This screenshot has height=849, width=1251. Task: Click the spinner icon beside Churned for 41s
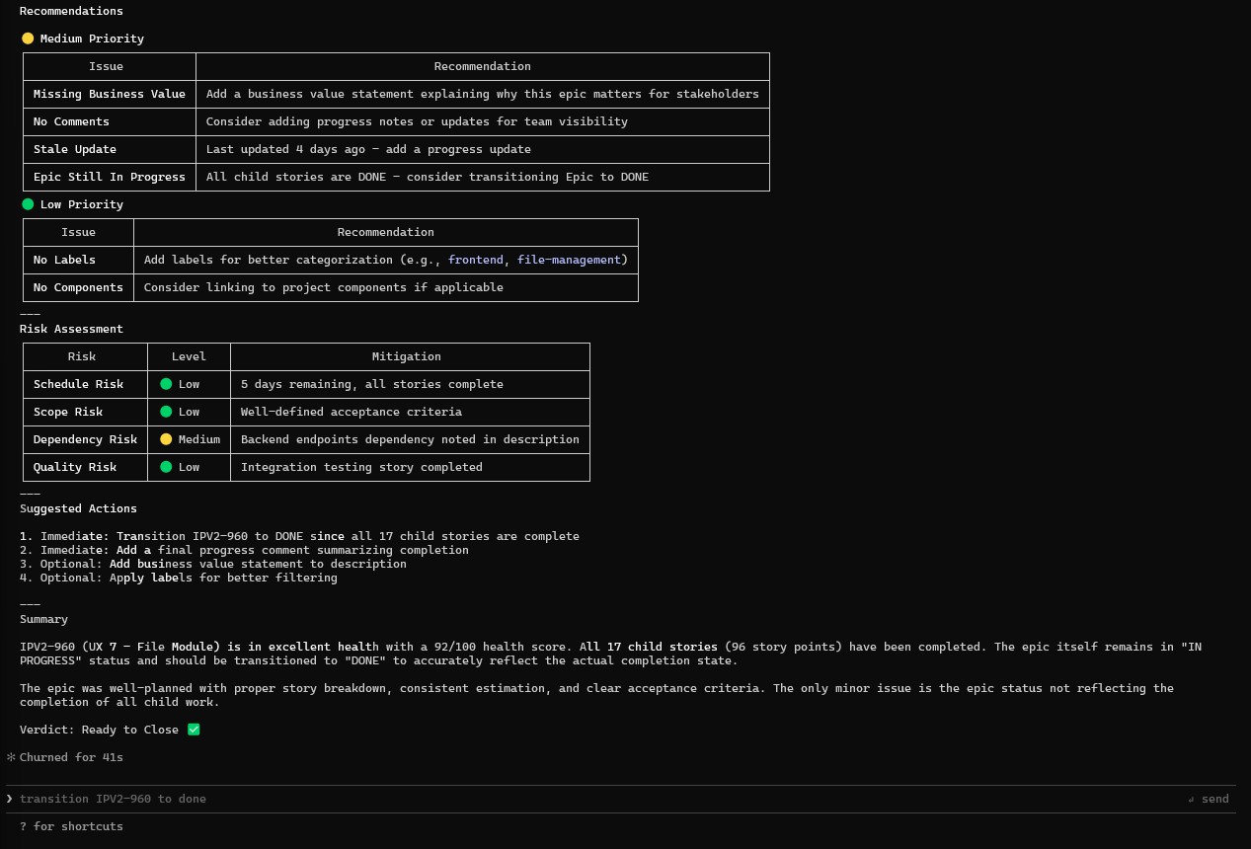click(x=11, y=757)
